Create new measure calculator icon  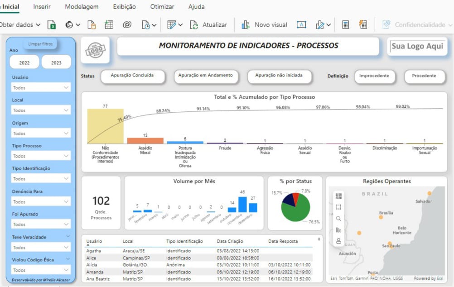pyautogui.click(x=345, y=25)
